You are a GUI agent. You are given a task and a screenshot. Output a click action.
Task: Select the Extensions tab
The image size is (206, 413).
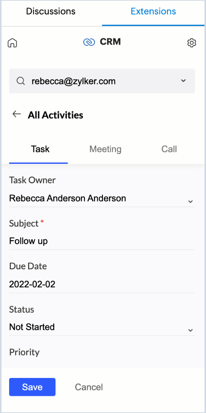click(154, 11)
